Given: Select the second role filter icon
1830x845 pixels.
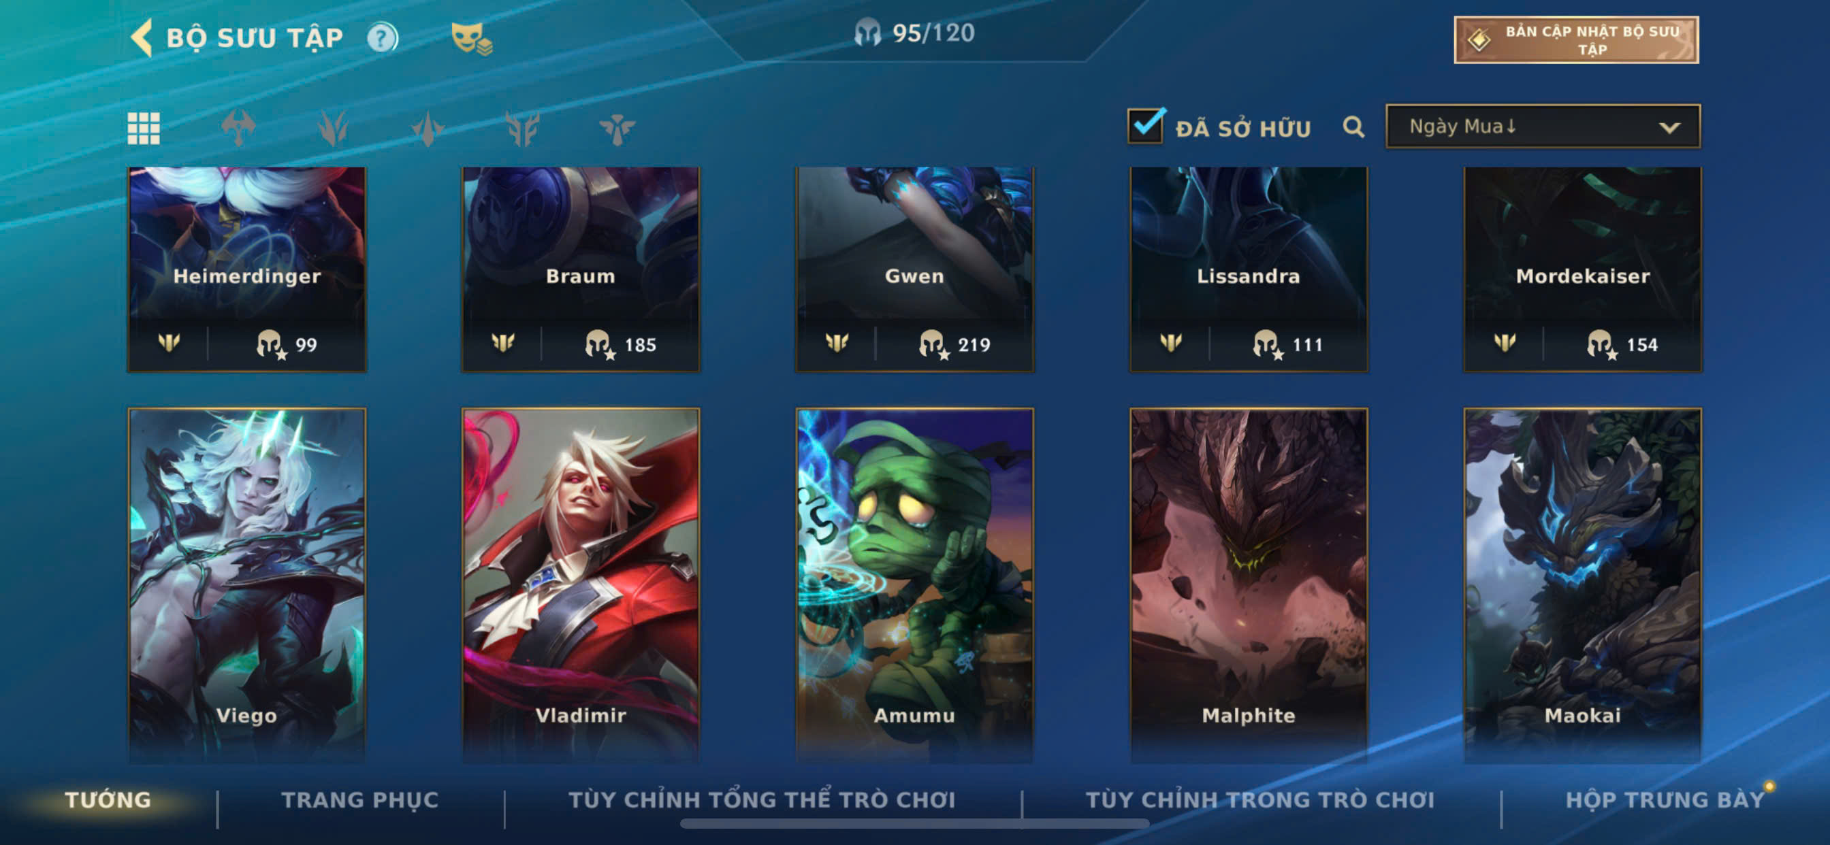Looking at the screenshot, I should (x=333, y=129).
